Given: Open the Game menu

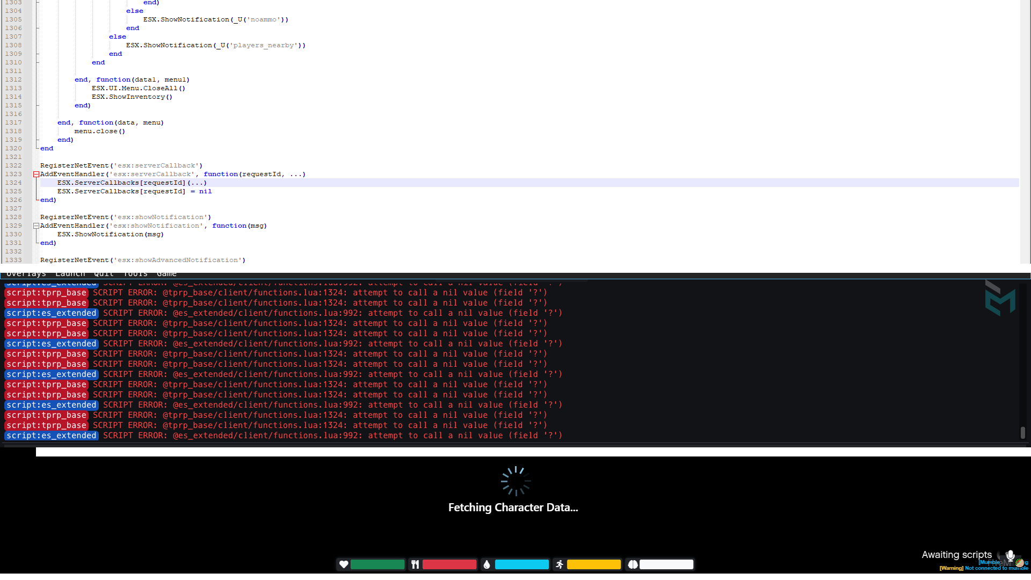Looking at the screenshot, I should pos(166,273).
